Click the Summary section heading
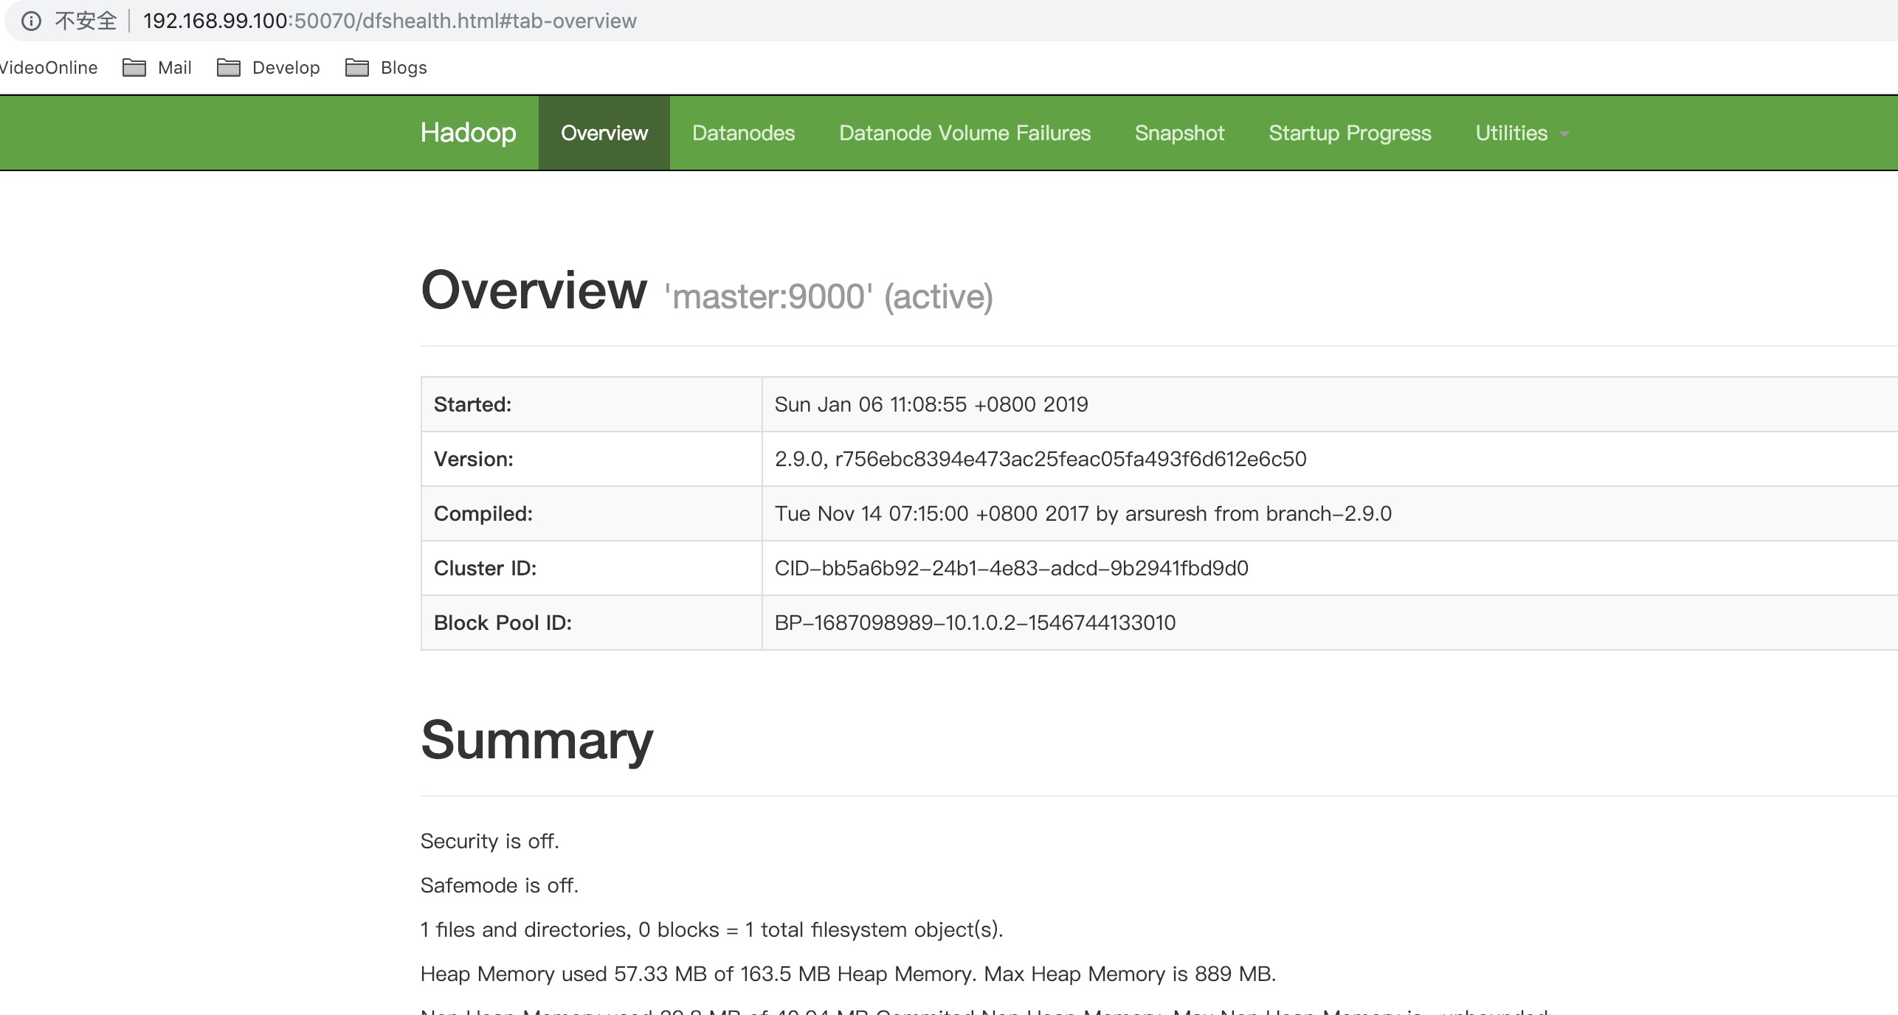Image resolution: width=1898 pixels, height=1015 pixels. click(536, 740)
